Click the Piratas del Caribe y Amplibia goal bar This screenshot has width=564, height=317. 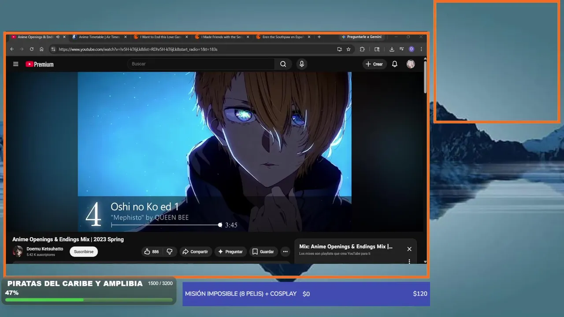click(89, 291)
